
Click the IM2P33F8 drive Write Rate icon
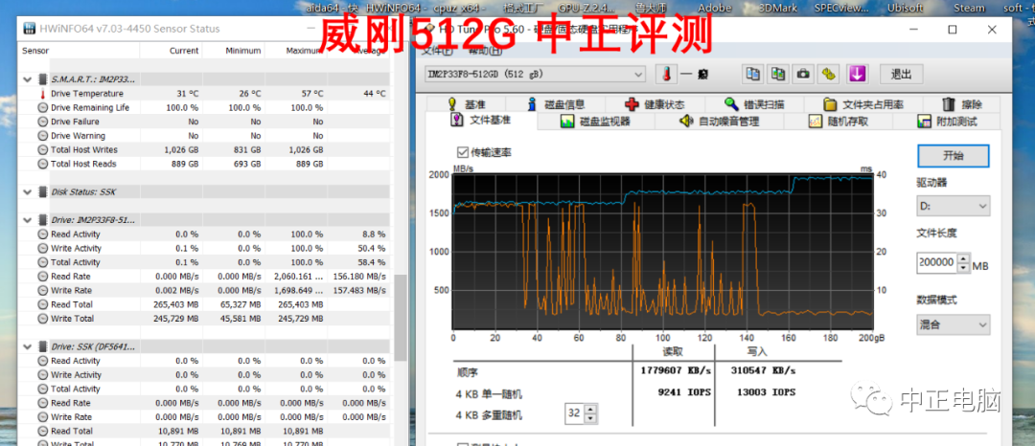(43, 291)
